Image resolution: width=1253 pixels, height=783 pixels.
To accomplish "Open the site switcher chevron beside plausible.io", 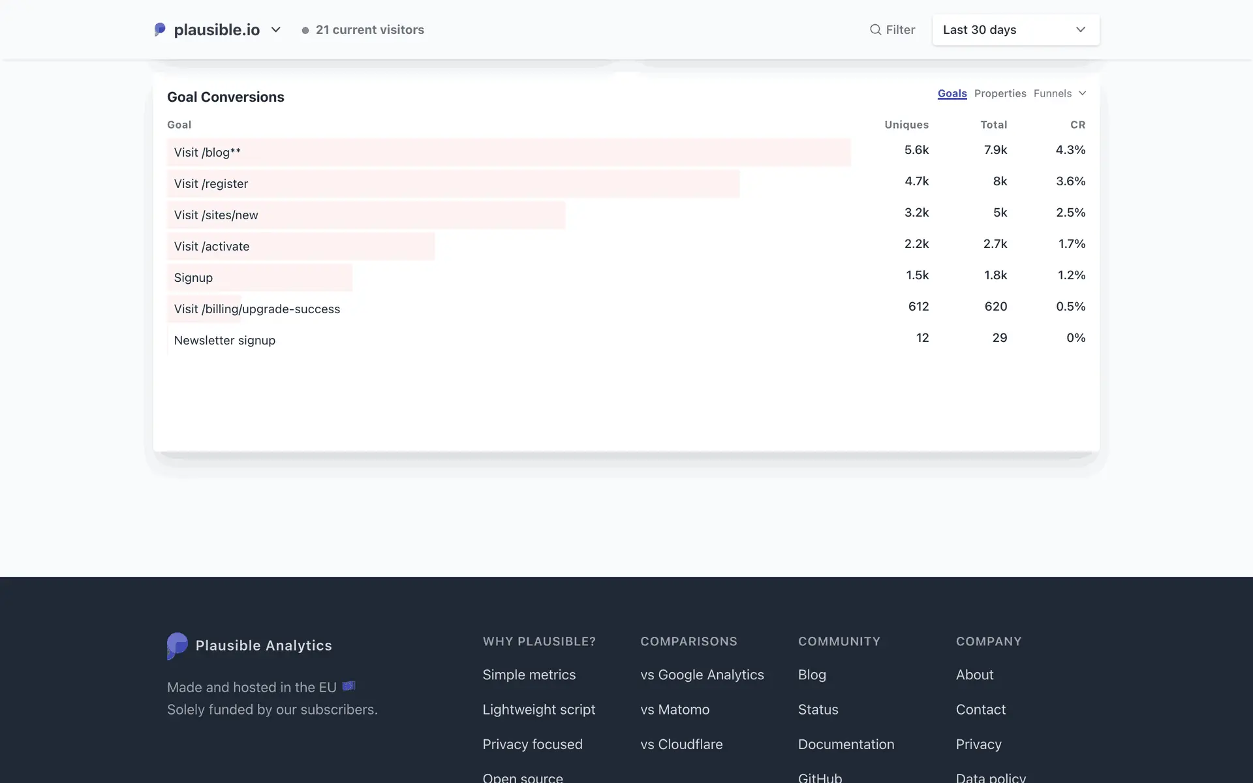I will click(275, 29).
